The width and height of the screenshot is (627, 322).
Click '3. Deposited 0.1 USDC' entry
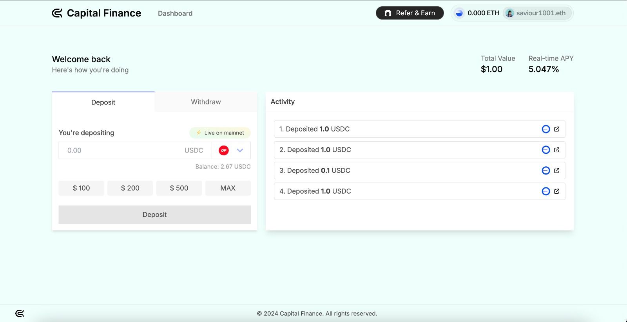click(420, 171)
